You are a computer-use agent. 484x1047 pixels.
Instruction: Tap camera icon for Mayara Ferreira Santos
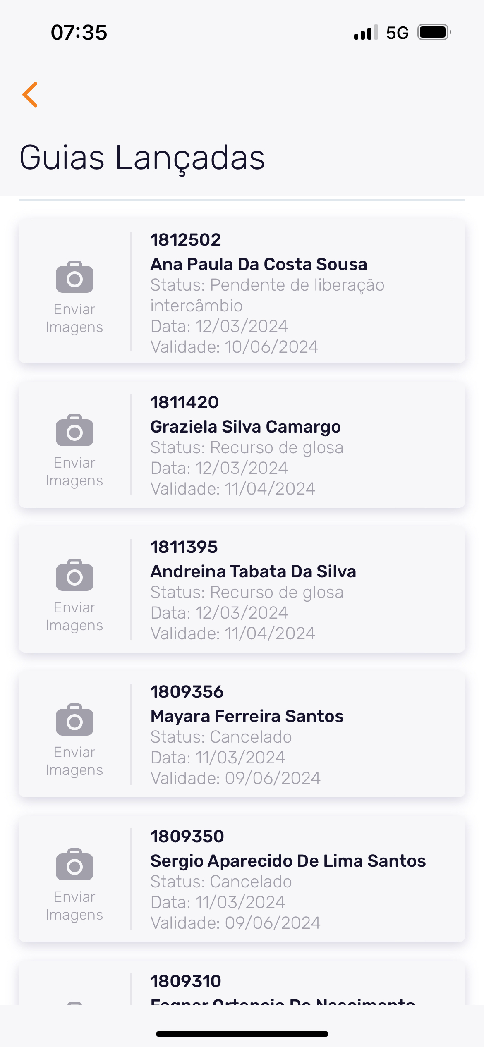coord(74,720)
